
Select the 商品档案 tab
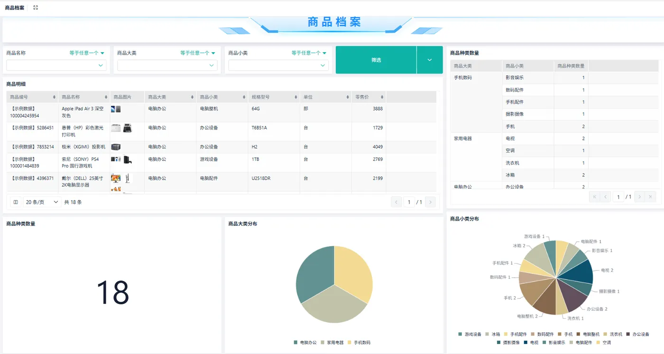pyautogui.click(x=15, y=8)
